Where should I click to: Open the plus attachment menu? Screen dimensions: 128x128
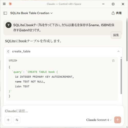click(8, 120)
